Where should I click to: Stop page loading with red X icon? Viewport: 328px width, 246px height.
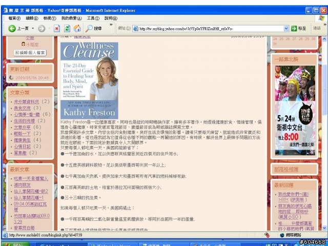tap(57, 29)
